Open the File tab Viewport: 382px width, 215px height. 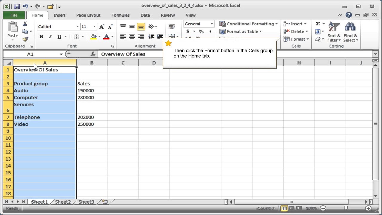[14, 15]
